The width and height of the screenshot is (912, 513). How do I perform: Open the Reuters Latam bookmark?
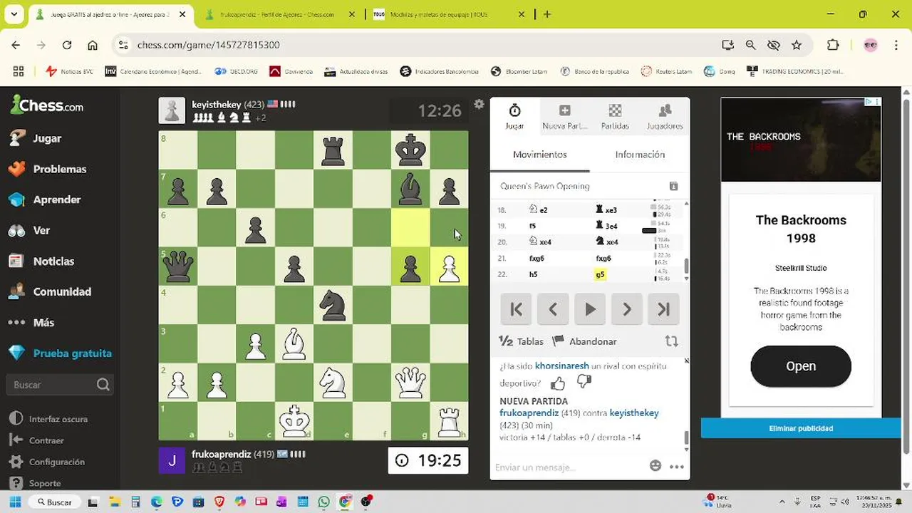coord(667,71)
